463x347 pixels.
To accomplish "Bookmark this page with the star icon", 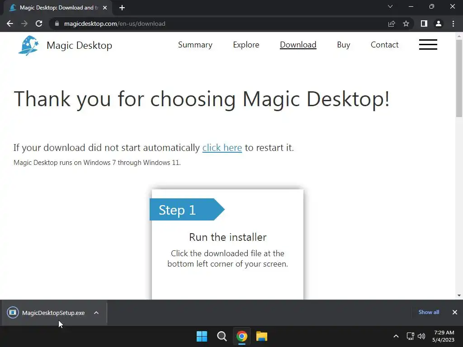I will point(406,23).
